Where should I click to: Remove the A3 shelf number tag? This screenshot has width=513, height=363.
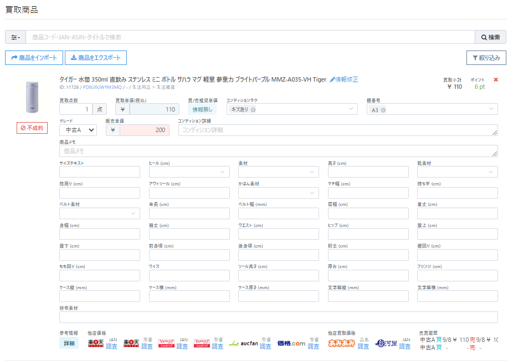pos(383,110)
